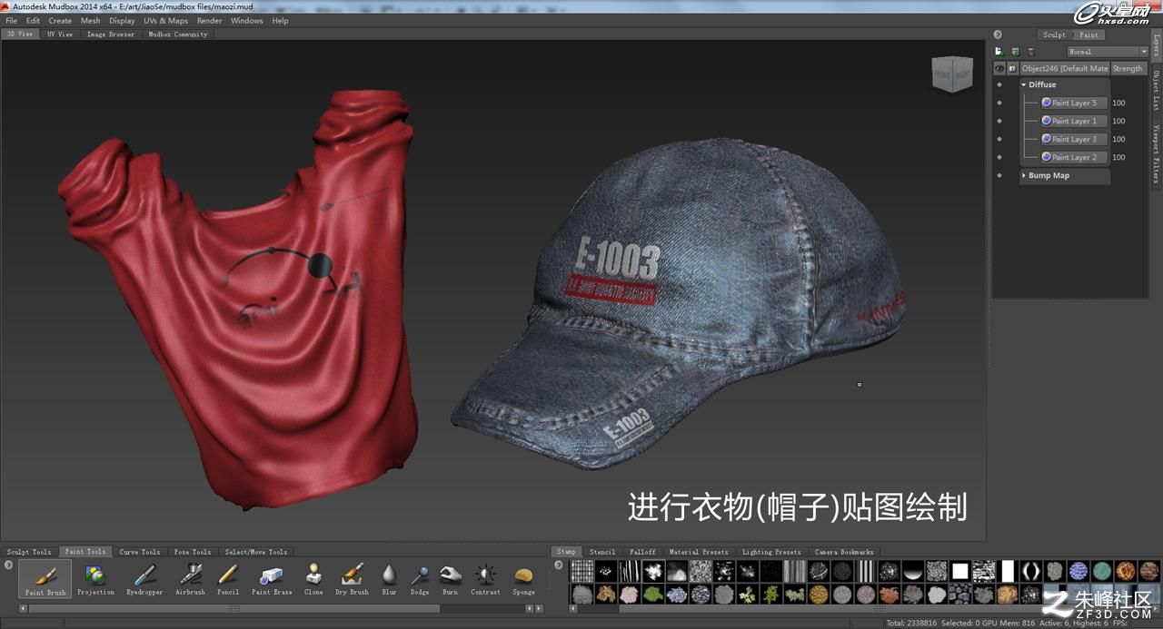Choose the Contrast tool
The height and width of the screenshot is (629, 1163).
[x=485, y=578]
